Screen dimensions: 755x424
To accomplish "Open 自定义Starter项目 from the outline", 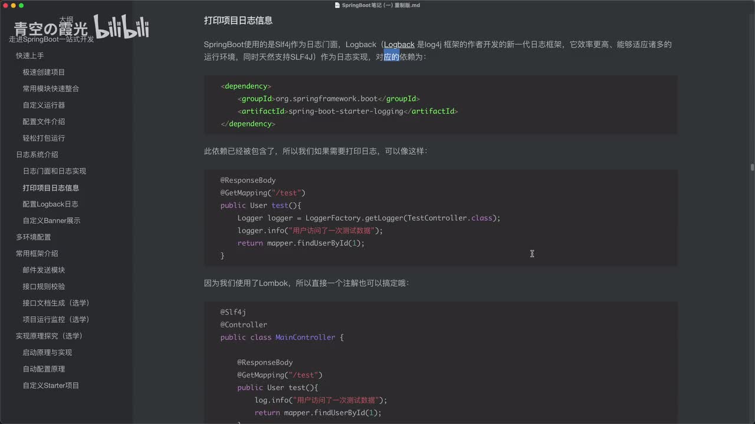I will tap(51, 385).
